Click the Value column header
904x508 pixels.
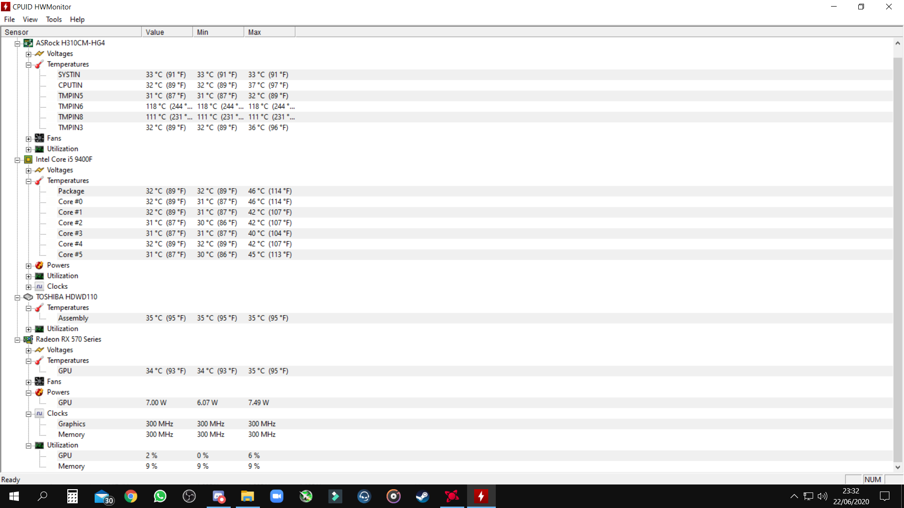[167, 32]
